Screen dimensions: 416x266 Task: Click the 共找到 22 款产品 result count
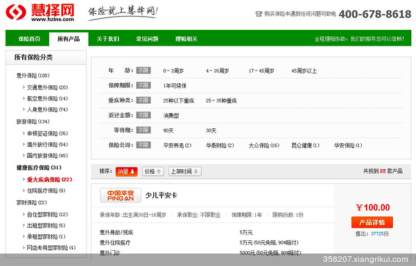pyautogui.click(x=383, y=171)
